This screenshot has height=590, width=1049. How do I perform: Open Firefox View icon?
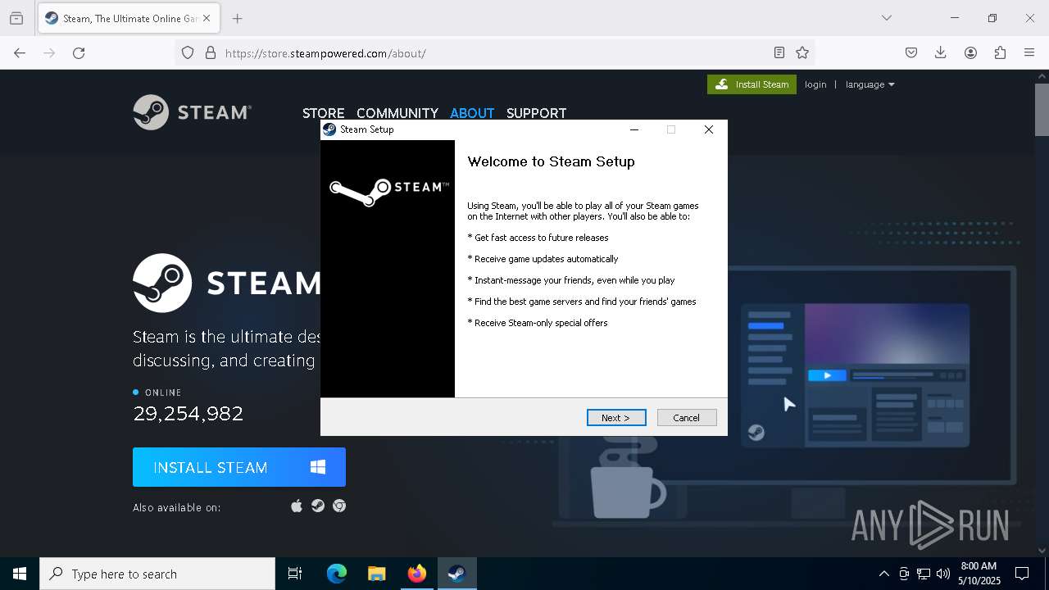click(x=16, y=18)
